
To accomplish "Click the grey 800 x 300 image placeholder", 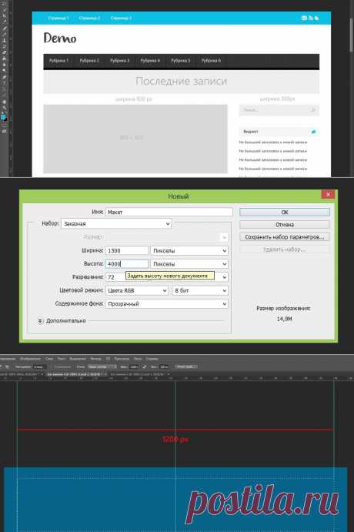I will click(135, 139).
